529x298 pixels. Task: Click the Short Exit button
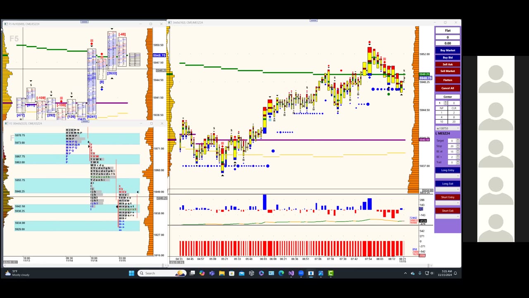448,211
